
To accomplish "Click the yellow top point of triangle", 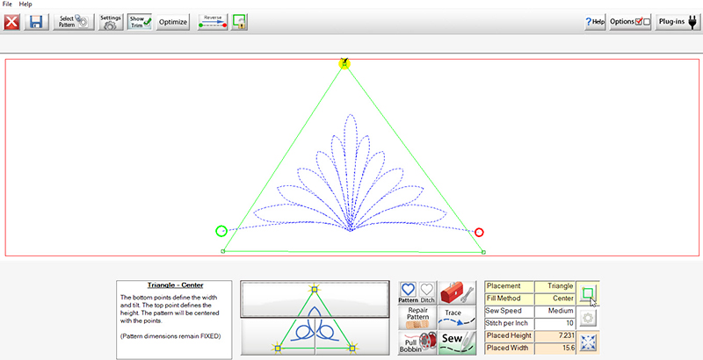I will click(344, 63).
